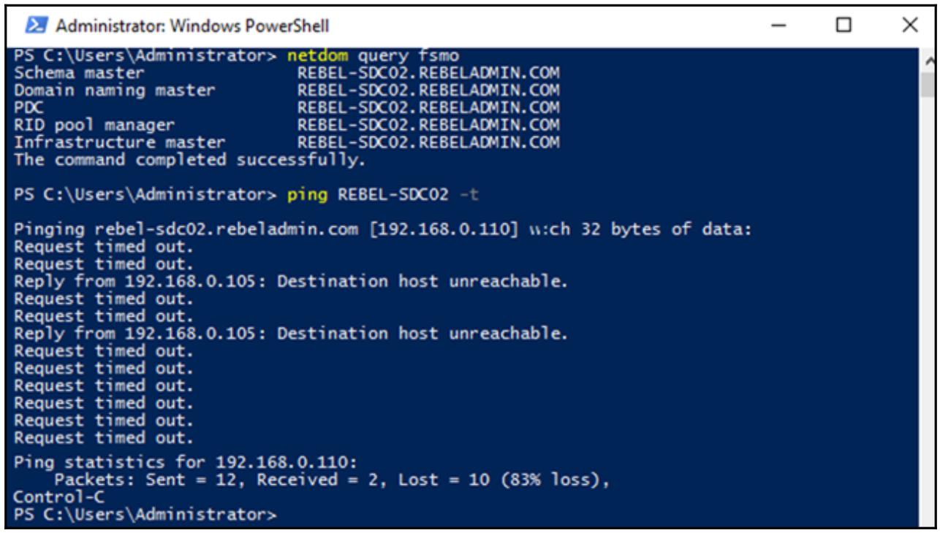The width and height of the screenshot is (940, 533).
Task: Click the scrollbar up arrow
Action: (927, 60)
